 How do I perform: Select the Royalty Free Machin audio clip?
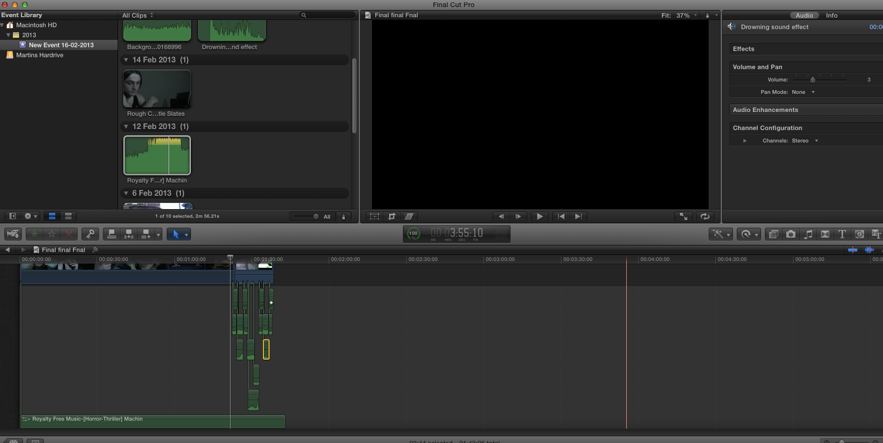click(157, 155)
